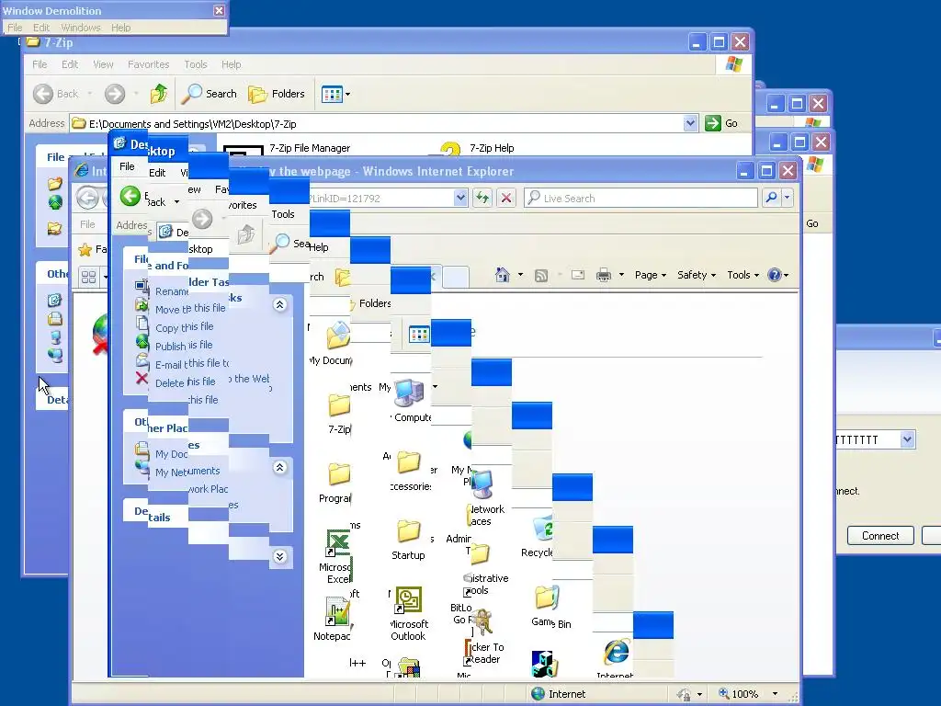Open the 100% zoom level dropdown in IE

[775, 694]
